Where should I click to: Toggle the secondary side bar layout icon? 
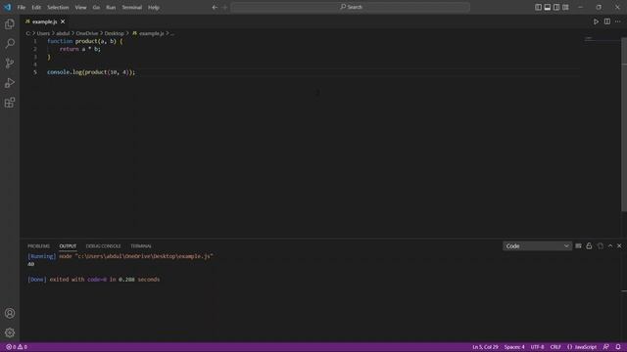click(x=556, y=7)
